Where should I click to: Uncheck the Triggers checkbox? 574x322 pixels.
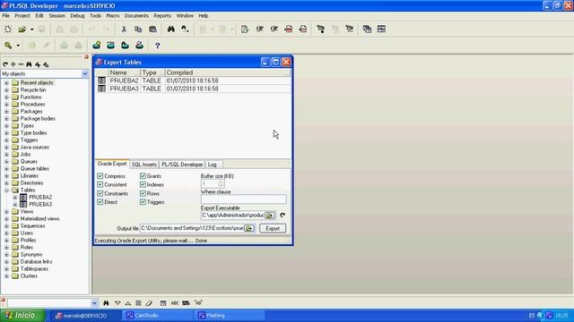(143, 202)
